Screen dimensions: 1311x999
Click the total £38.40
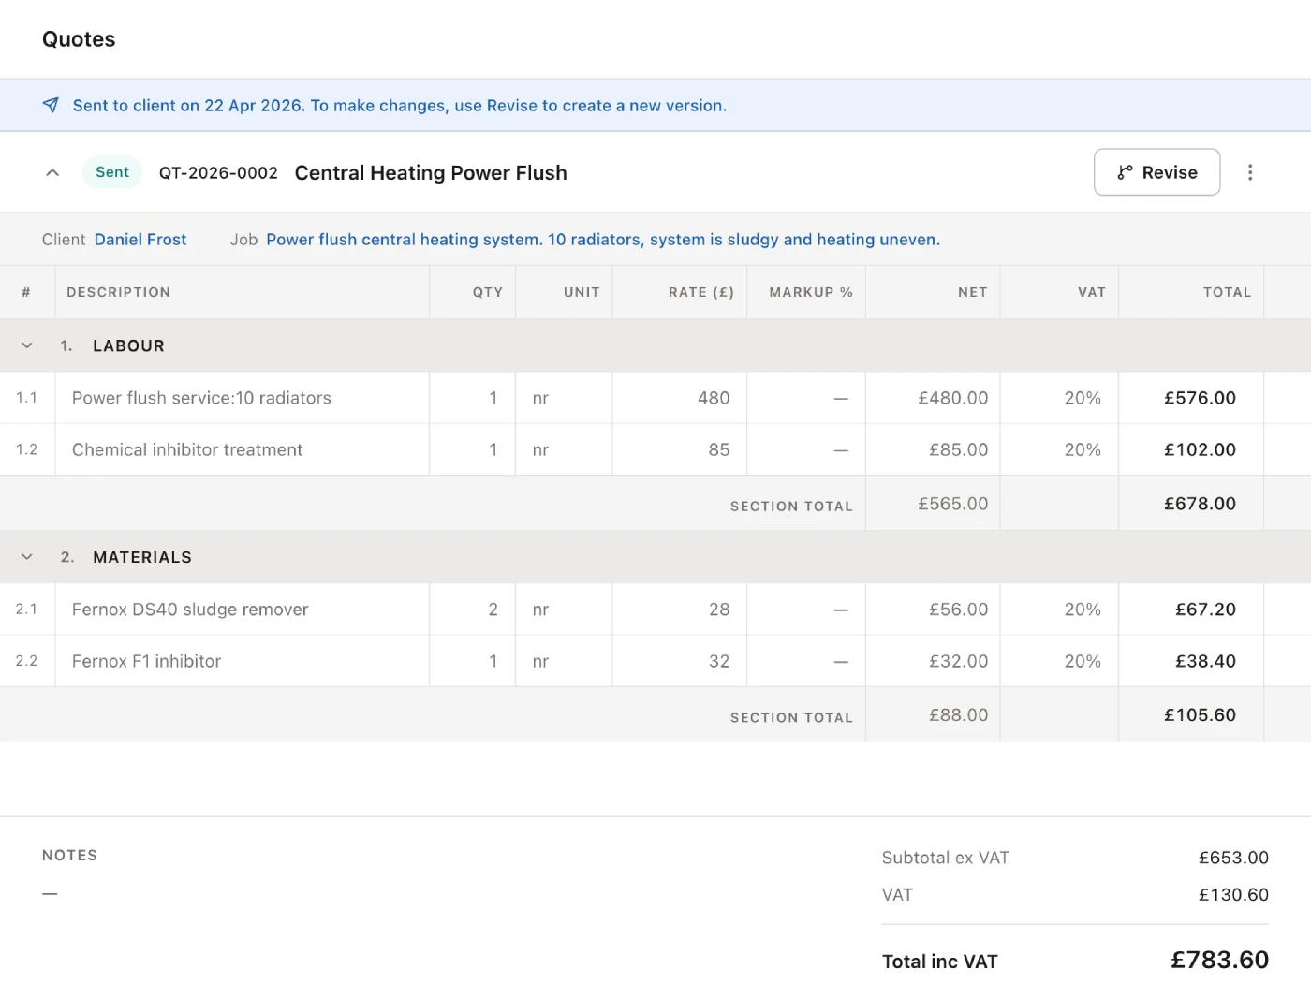[1206, 661]
